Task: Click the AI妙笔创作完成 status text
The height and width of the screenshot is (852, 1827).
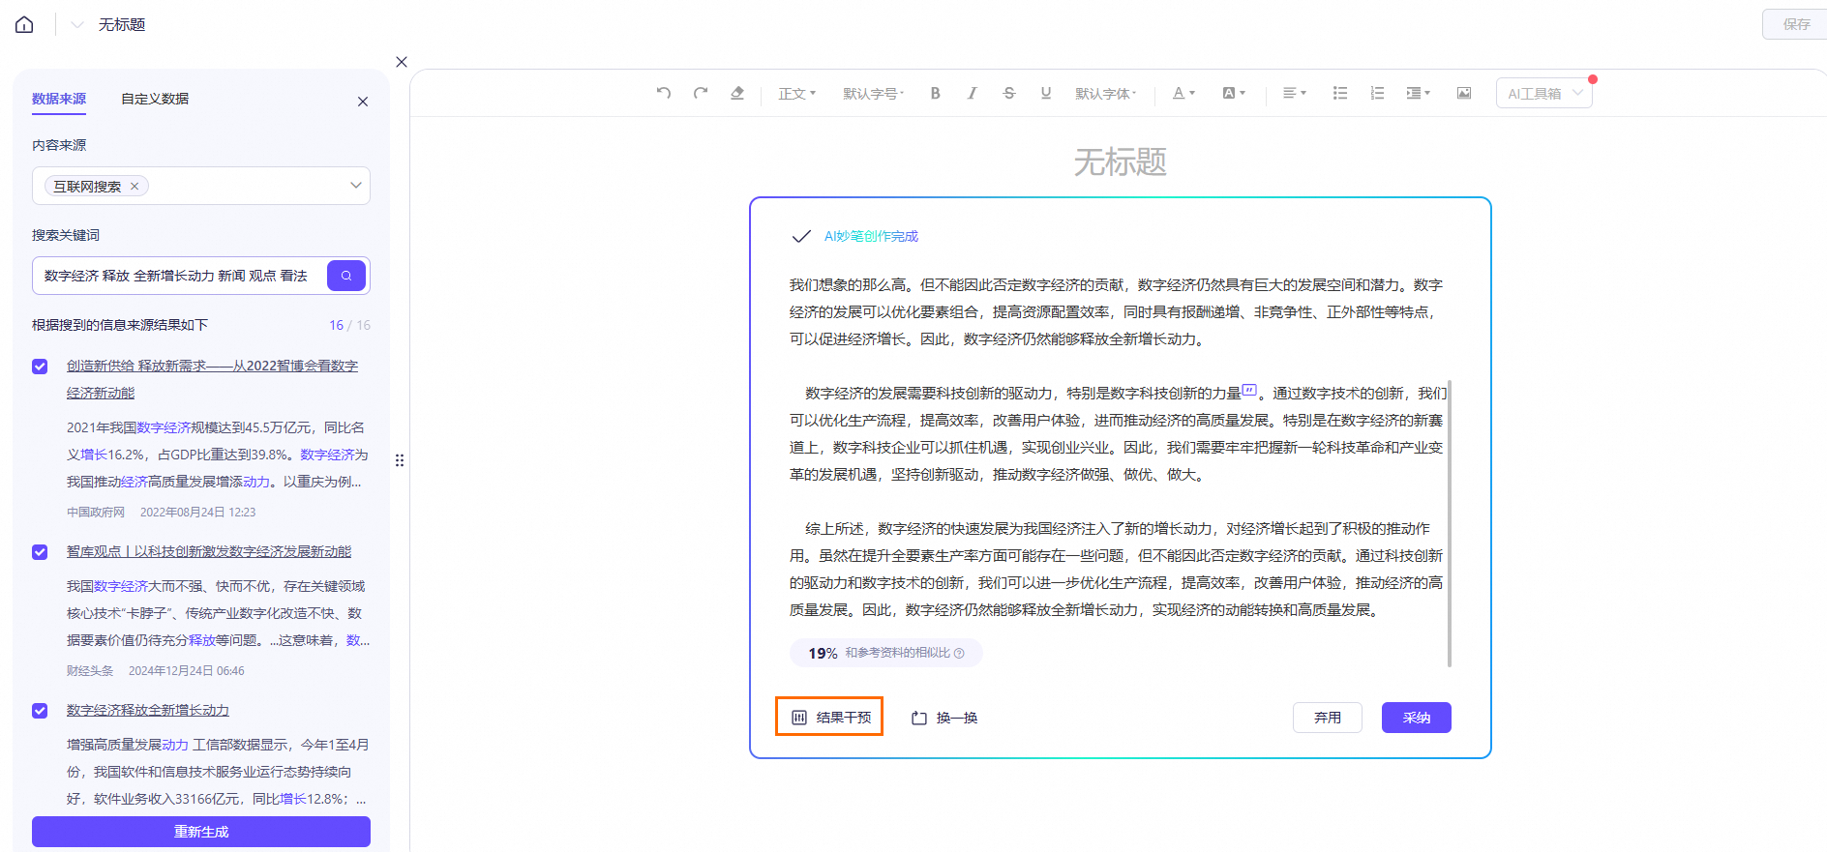Action: pos(871,236)
